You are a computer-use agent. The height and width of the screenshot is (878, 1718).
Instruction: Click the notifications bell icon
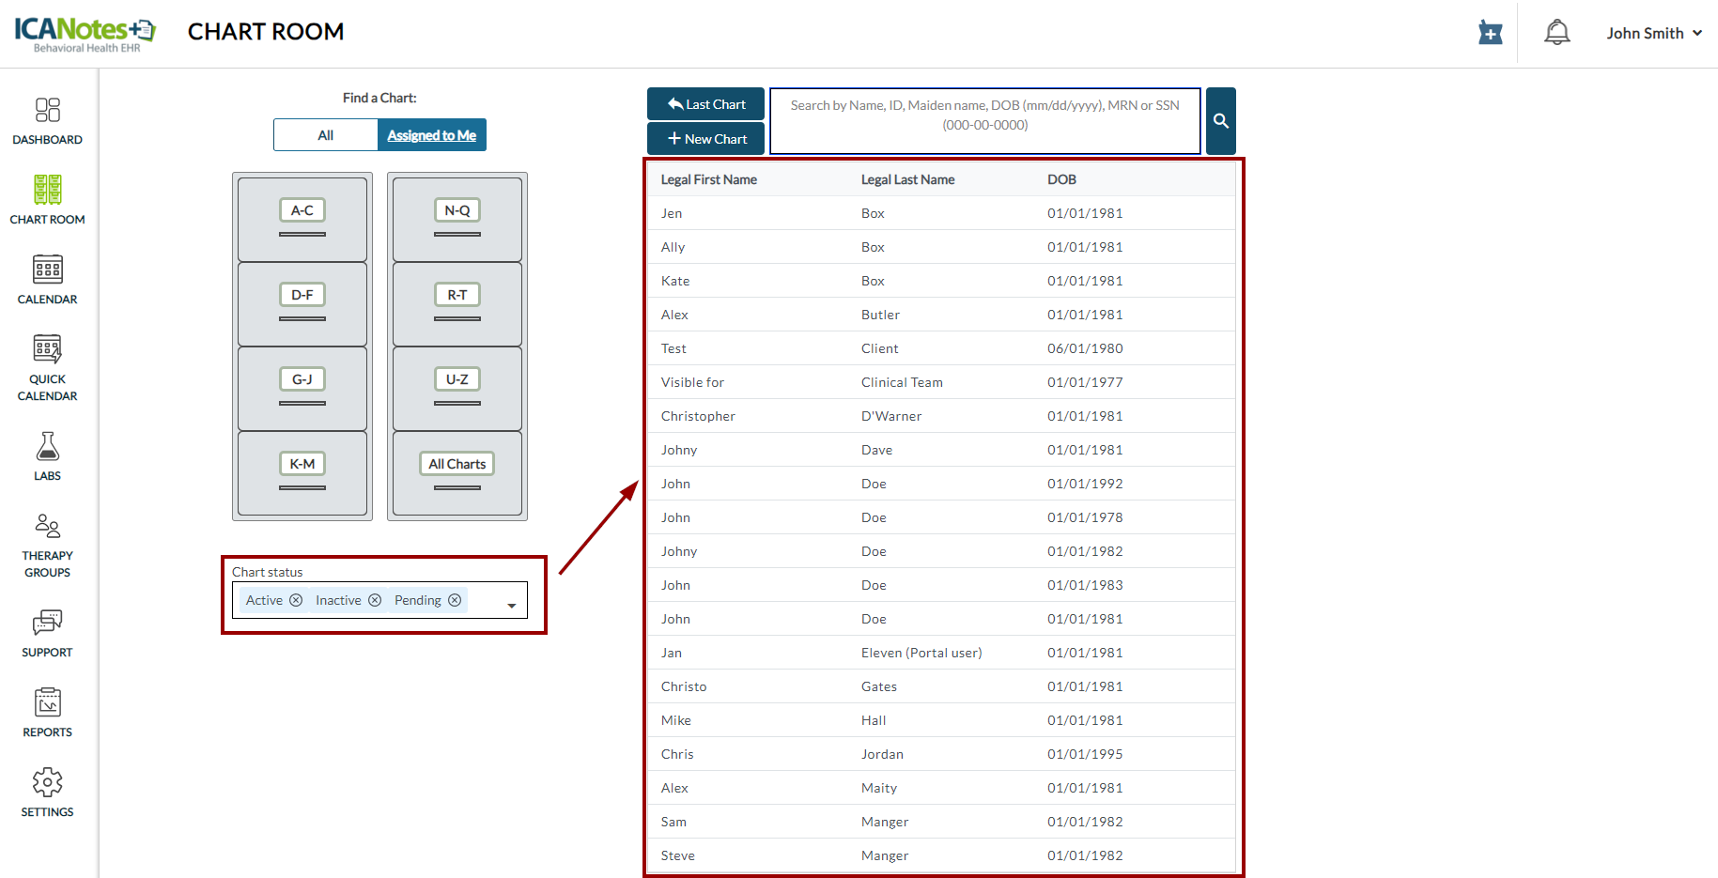(1556, 33)
